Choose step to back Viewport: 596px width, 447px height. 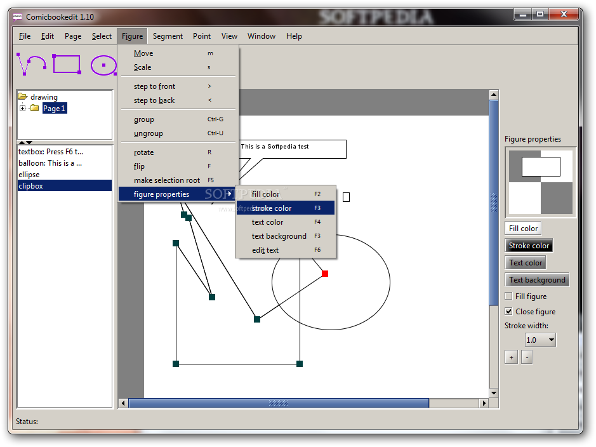tap(178, 100)
